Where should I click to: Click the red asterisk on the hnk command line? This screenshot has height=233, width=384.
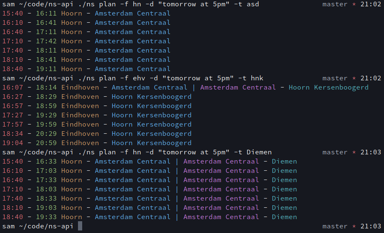[354, 79]
